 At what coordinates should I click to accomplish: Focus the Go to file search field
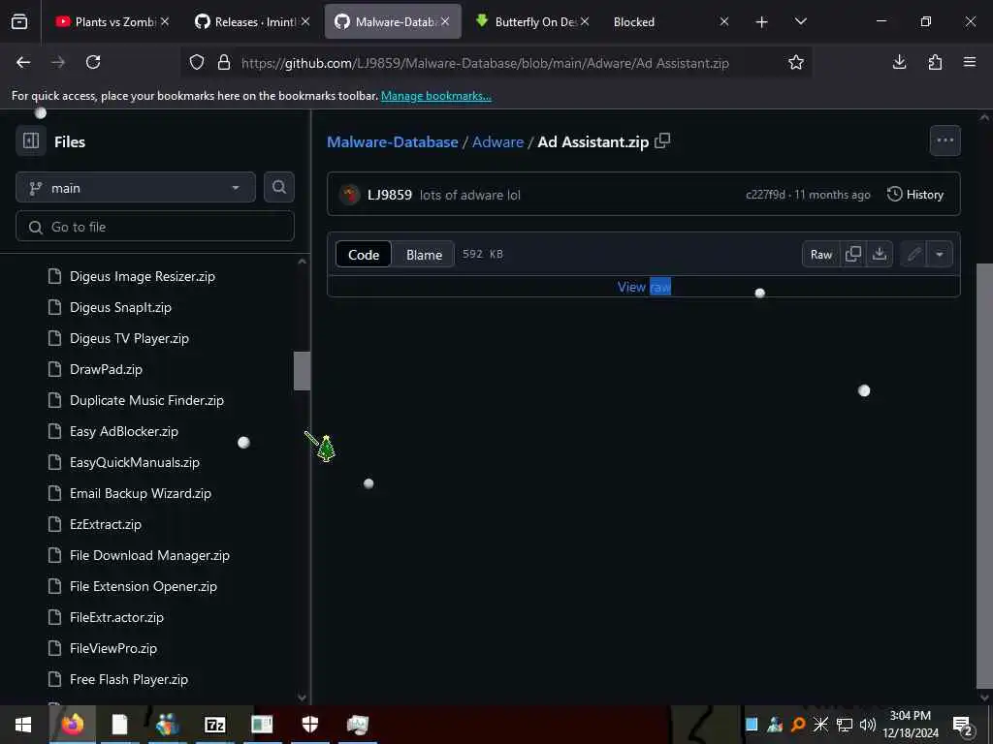click(155, 227)
